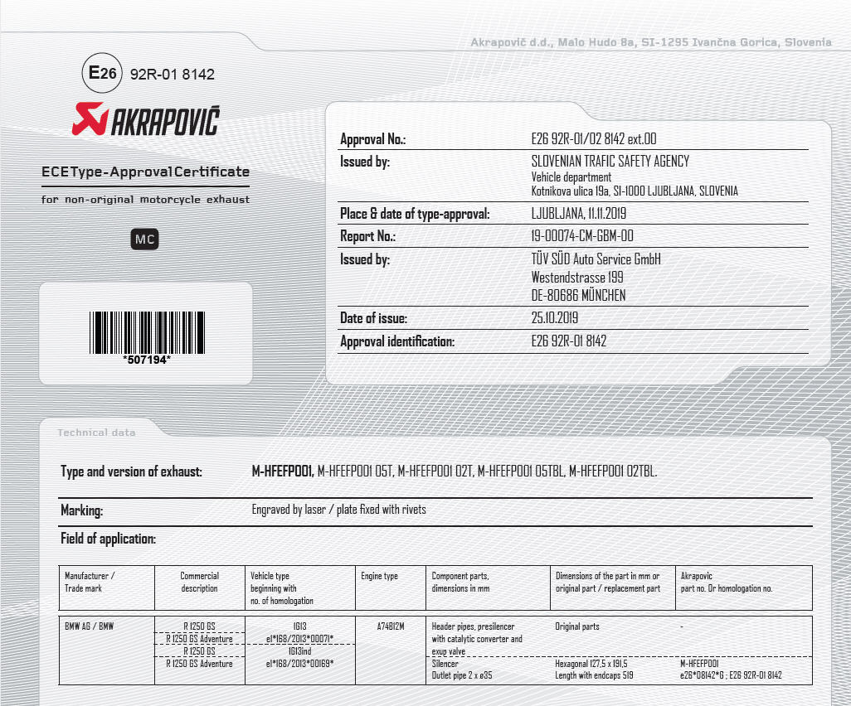Select report number '19-00074-CM-GBM-00'
The width and height of the screenshot is (851, 706).
pos(582,236)
